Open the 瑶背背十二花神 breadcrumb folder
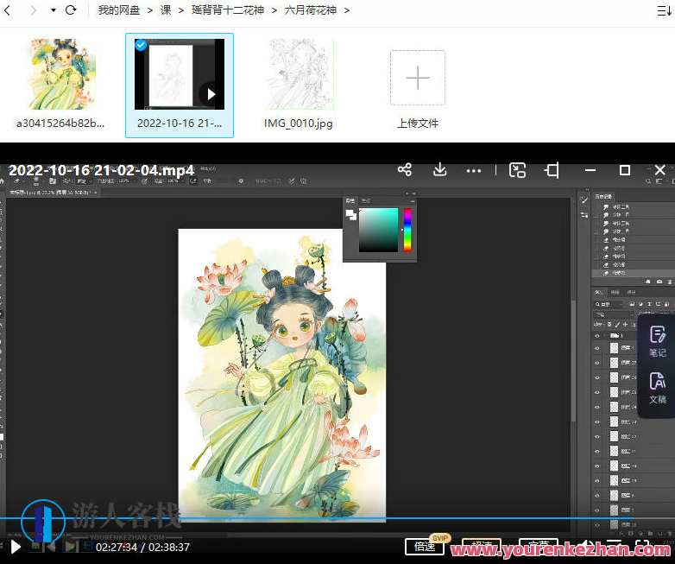Image resolution: width=675 pixels, height=564 pixels. click(x=228, y=10)
